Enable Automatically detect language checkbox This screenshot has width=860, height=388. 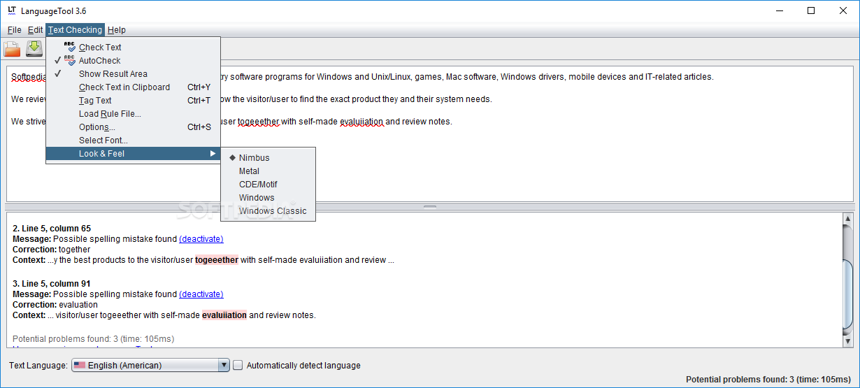point(238,365)
